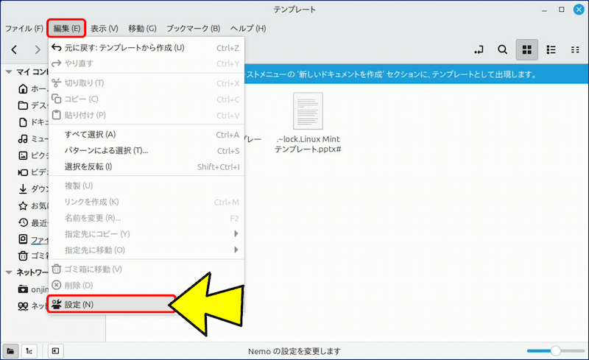Open the search magnifier tool
This screenshot has width=589, height=360.
point(503,49)
